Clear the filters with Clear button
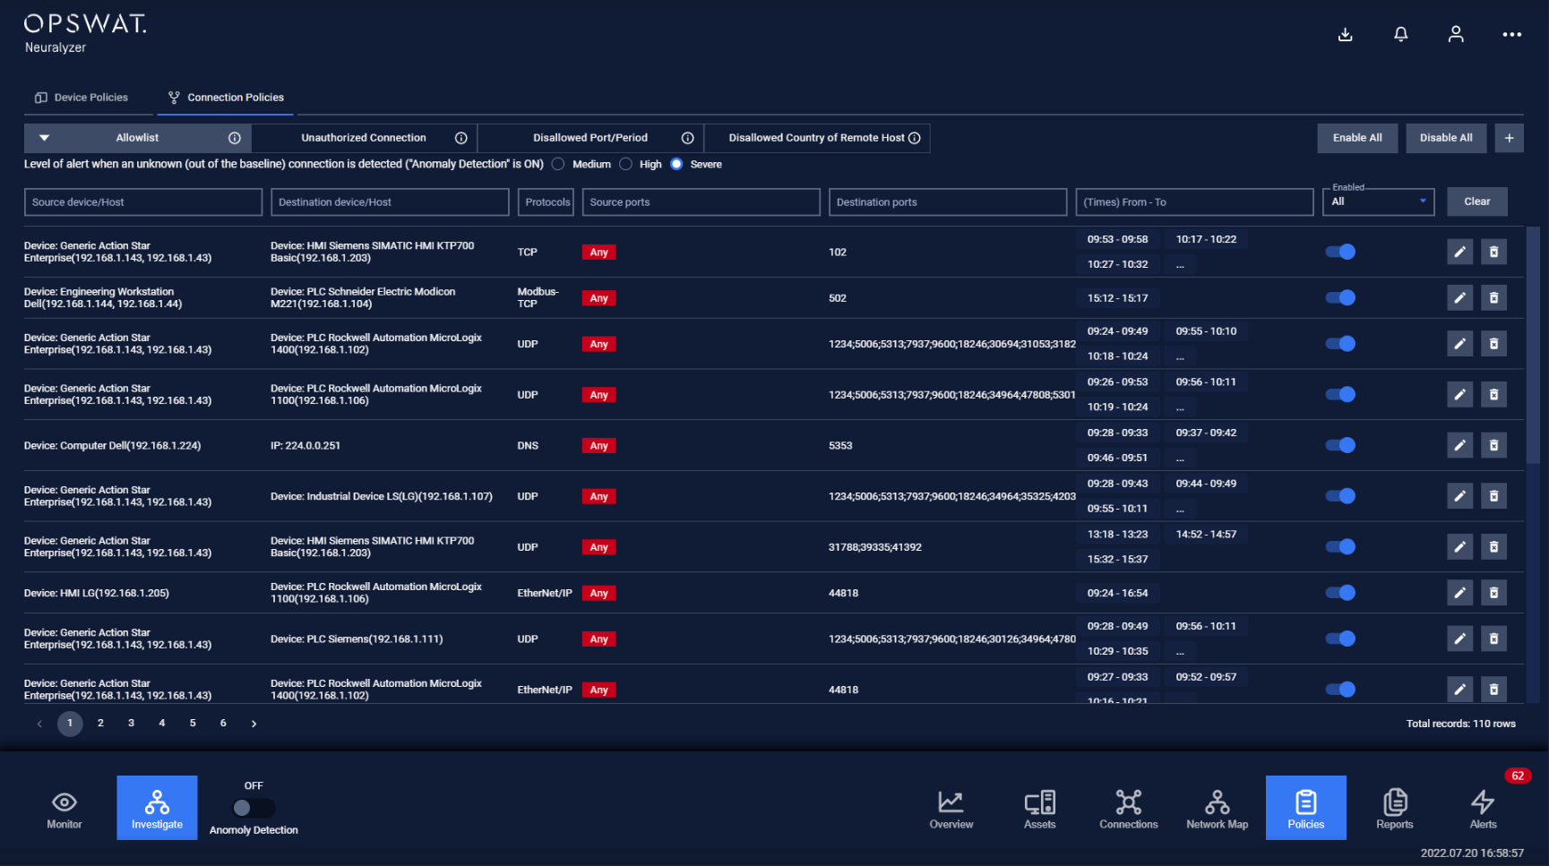The image size is (1549, 866). pyautogui.click(x=1477, y=201)
